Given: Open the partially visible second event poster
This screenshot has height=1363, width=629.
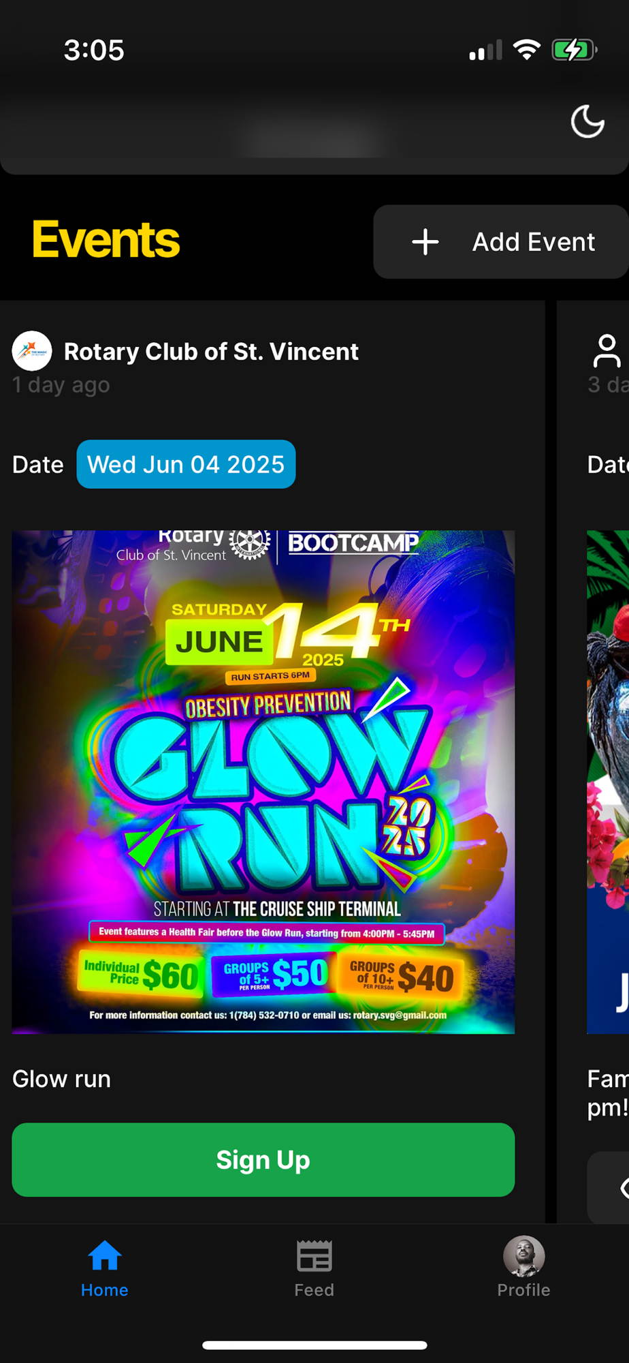Looking at the screenshot, I should point(608,782).
